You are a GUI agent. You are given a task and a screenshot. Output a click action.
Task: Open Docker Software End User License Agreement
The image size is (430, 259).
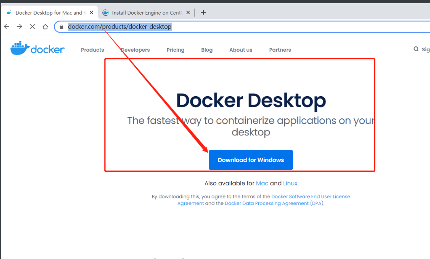pos(311,197)
